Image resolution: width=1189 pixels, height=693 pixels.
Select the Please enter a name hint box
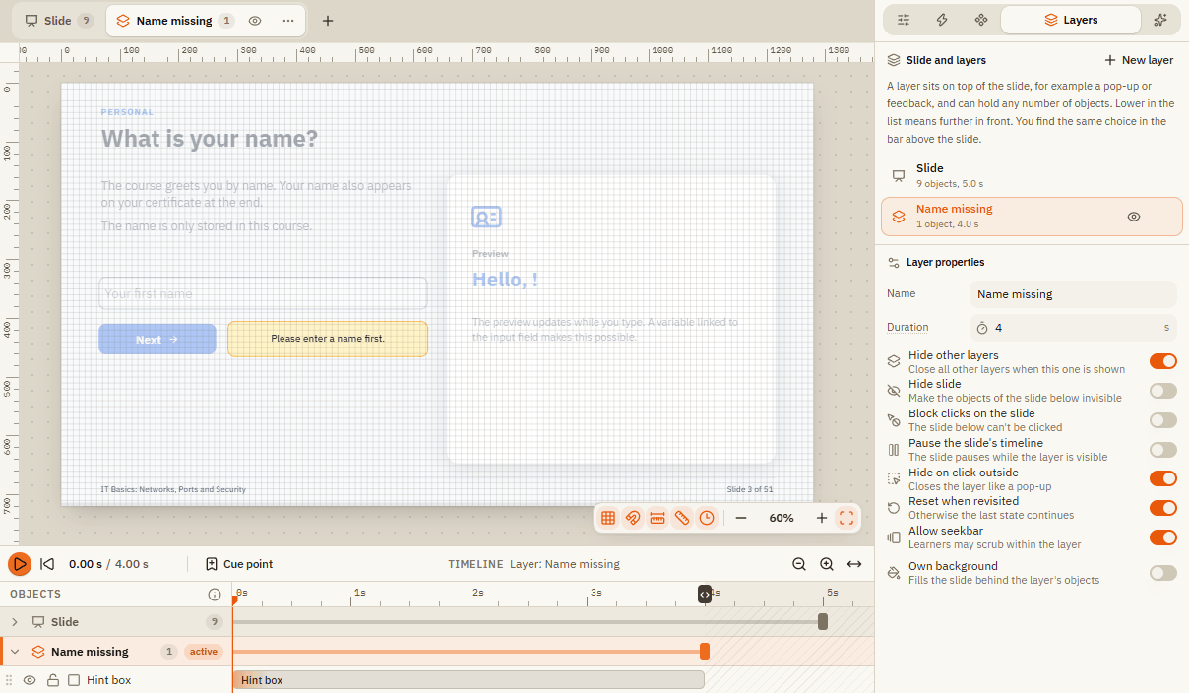pyautogui.click(x=328, y=339)
